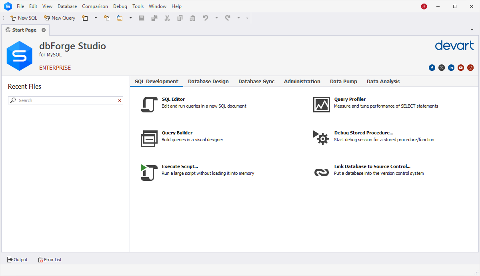Open the Database menu

tap(67, 6)
